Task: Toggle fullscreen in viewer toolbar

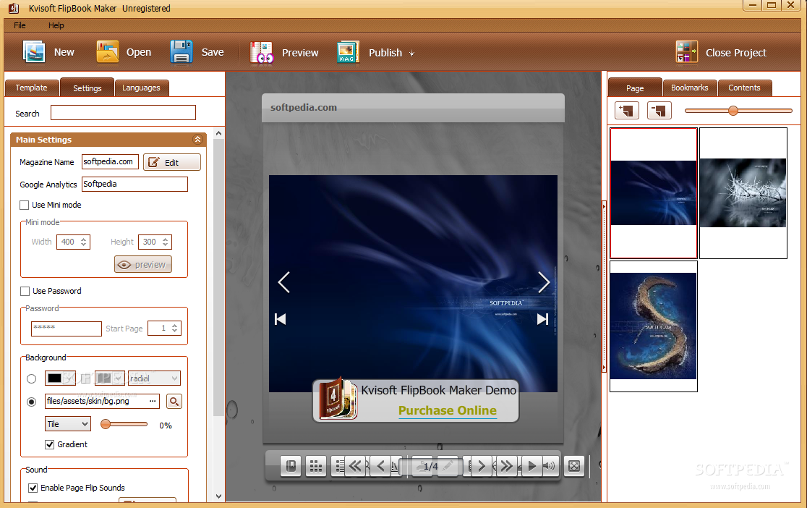Action: coord(574,466)
